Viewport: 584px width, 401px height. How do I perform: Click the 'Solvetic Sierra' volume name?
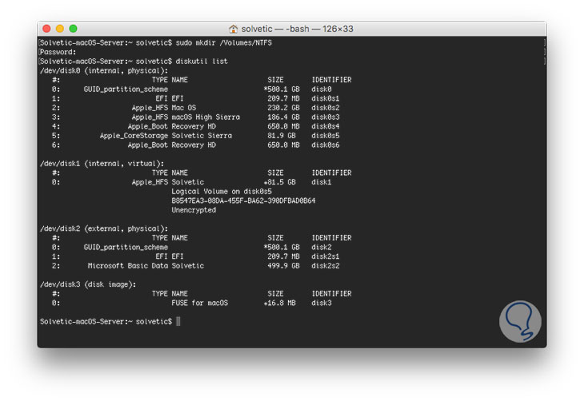point(202,136)
